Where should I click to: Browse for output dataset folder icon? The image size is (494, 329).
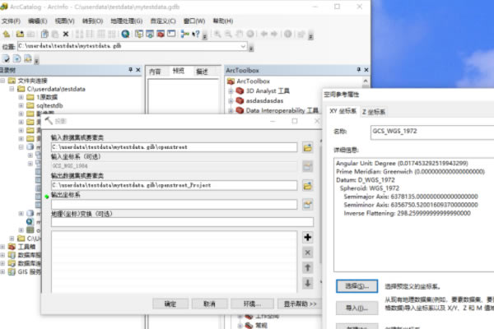(x=307, y=185)
